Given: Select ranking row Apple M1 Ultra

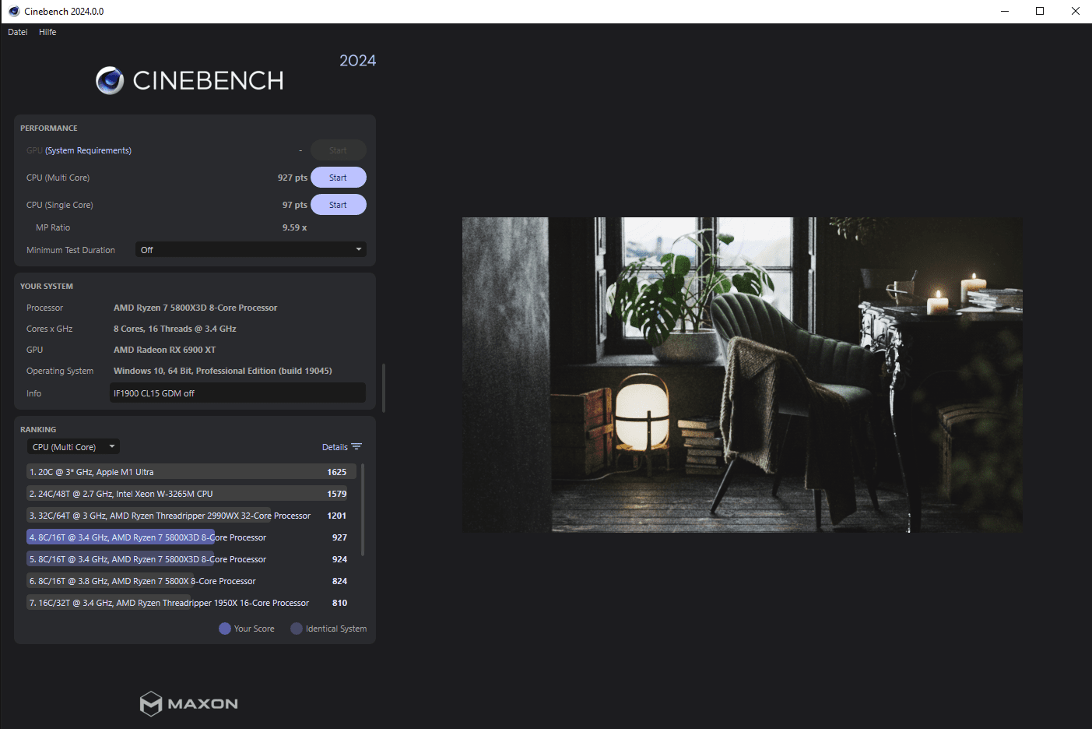Looking at the screenshot, I should point(191,472).
